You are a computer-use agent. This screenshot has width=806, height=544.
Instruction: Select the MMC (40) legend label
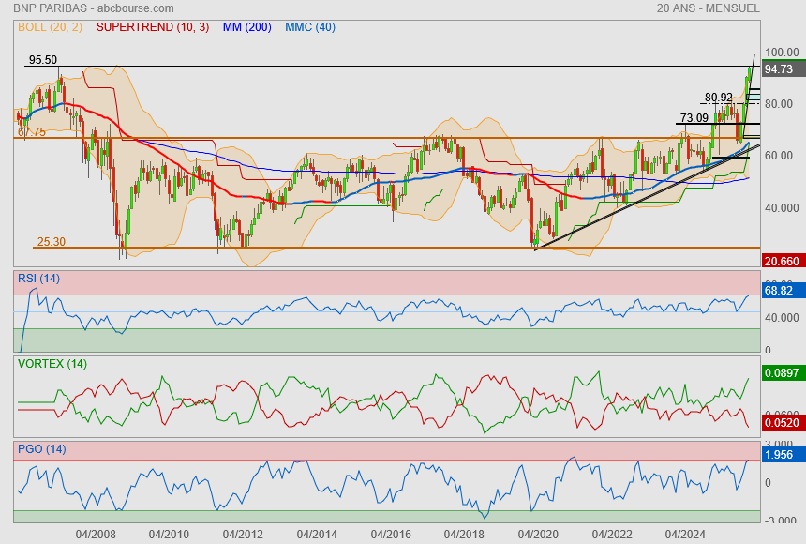click(x=310, y=27)
